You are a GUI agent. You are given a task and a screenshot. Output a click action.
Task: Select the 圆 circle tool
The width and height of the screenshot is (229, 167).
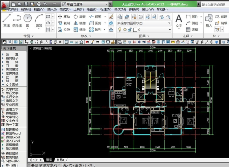click(28, 20)
